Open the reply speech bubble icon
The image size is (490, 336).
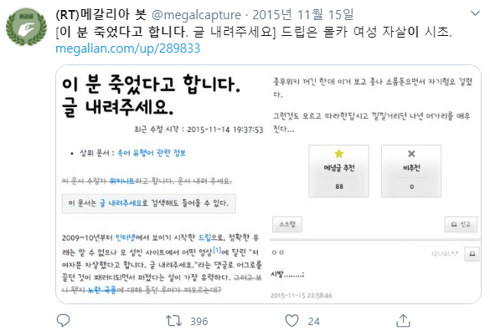click(x=63, y=320)
